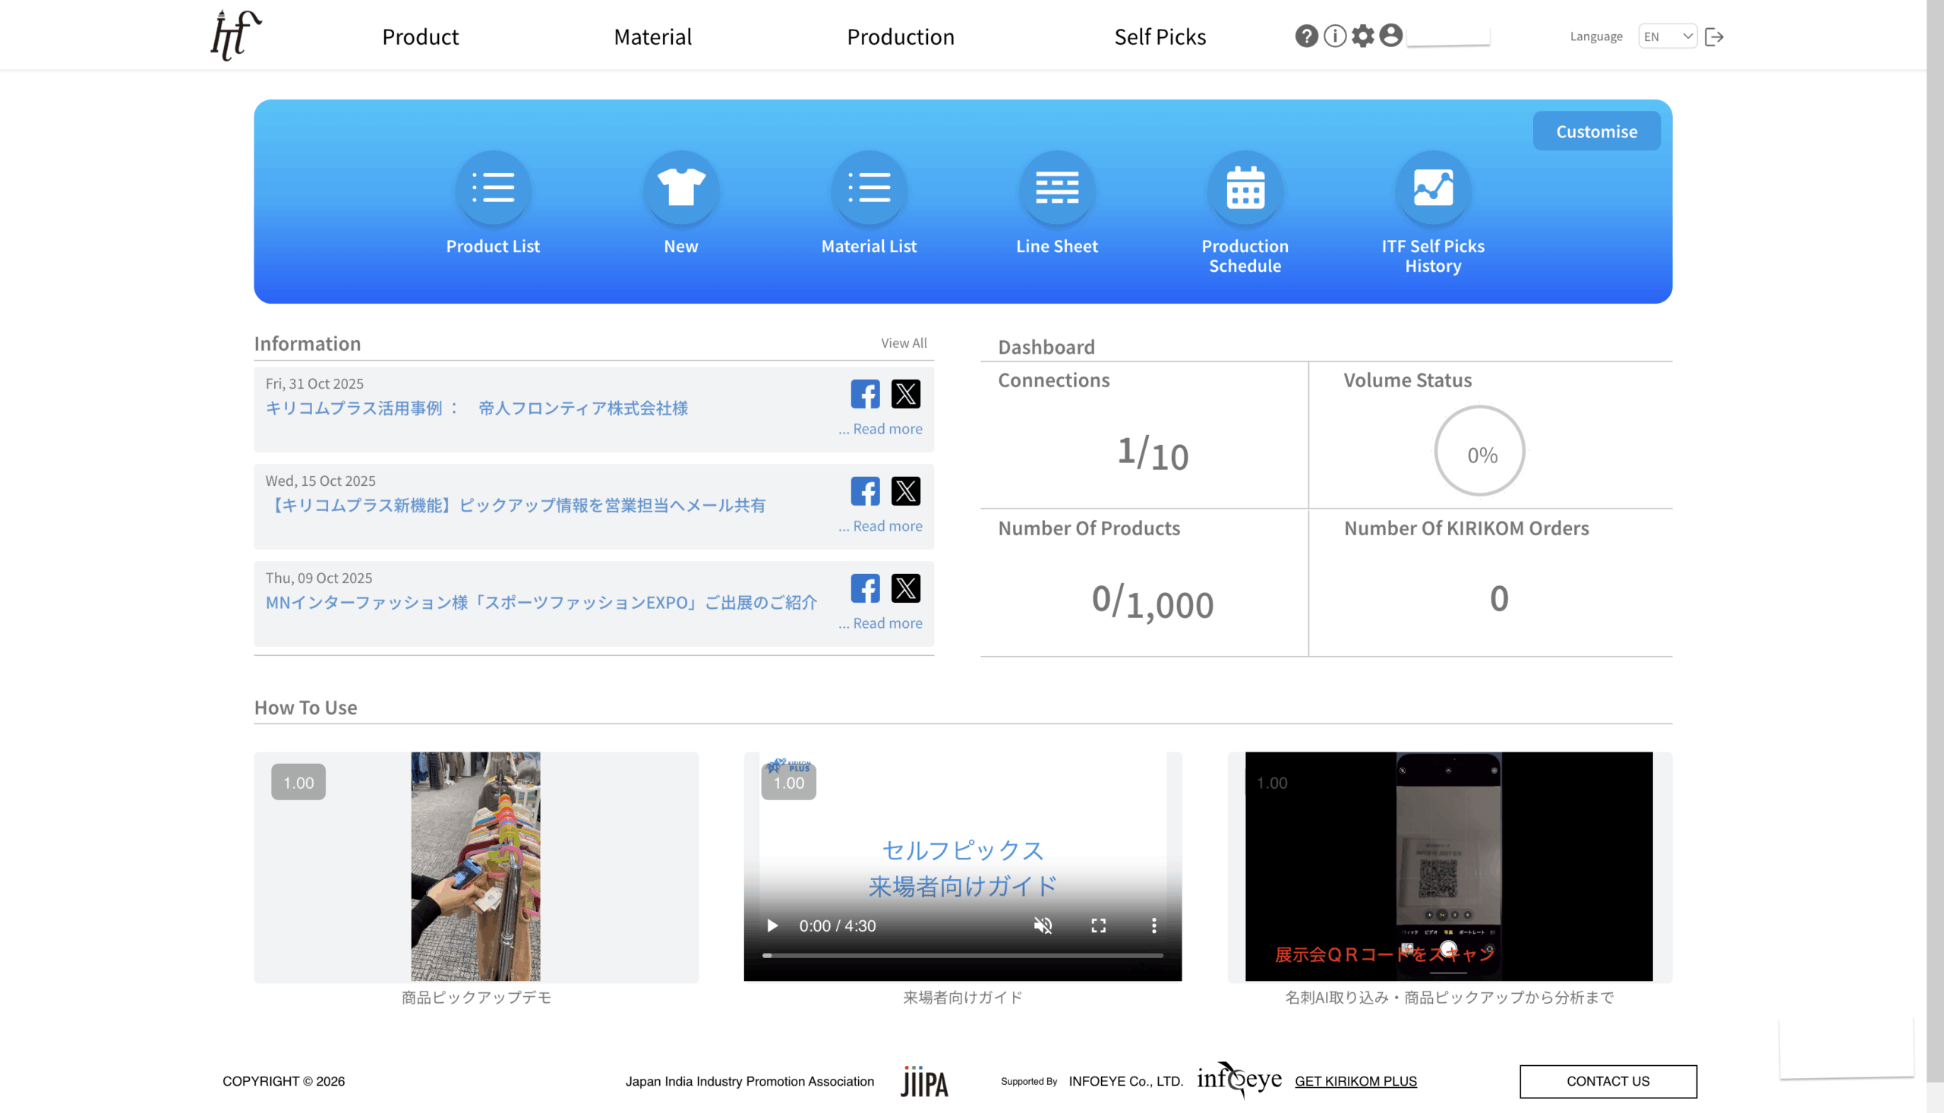This screenshot has height=1113, width=1944.
Task: Open ITF Self Picks History chart icon
Action: 1433,188
